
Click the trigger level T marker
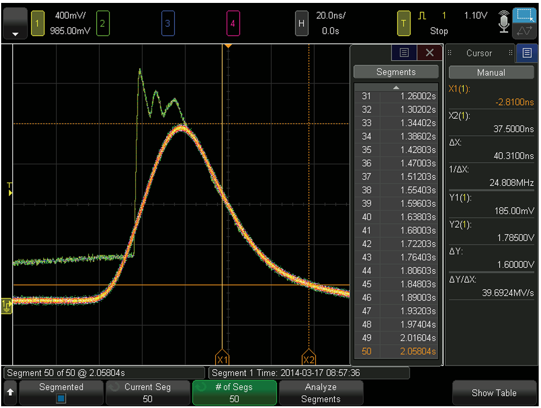[x=10, y=189]
